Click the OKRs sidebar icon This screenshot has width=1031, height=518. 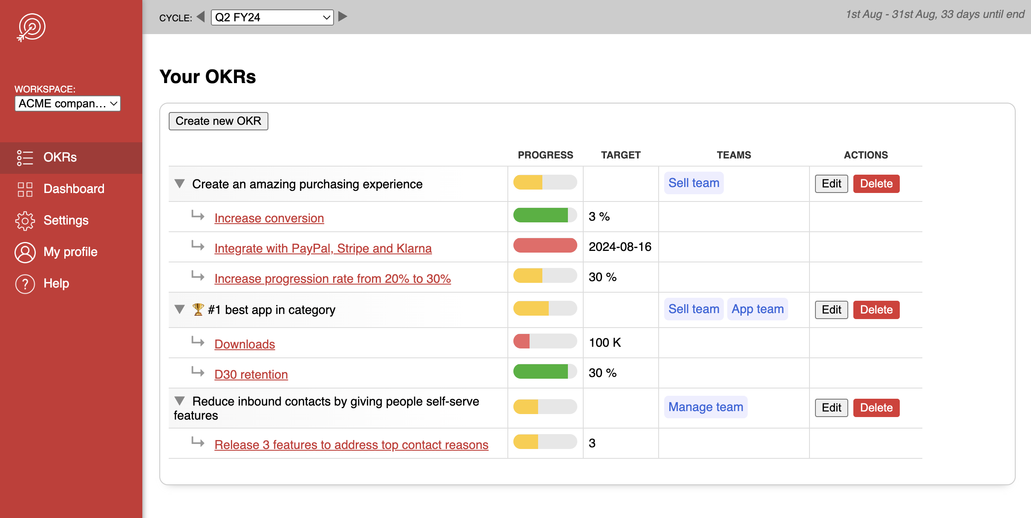click(24, 157)
